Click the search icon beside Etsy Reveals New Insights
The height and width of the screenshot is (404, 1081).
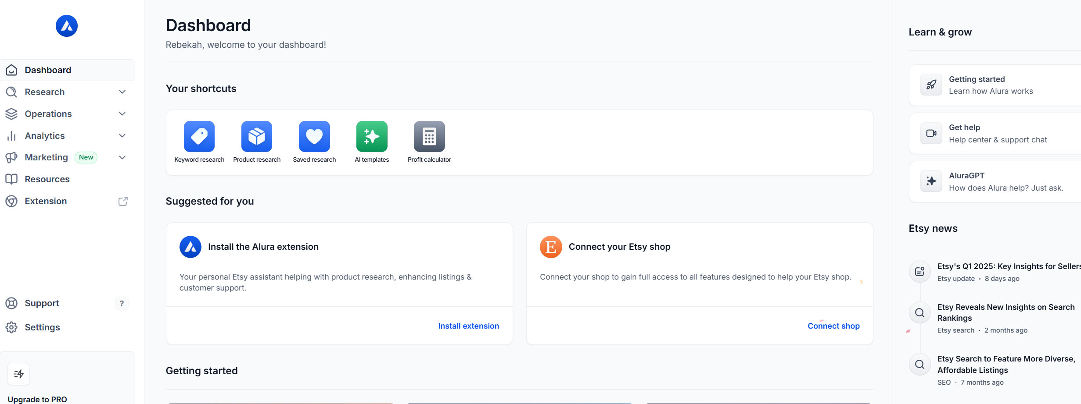point(920,312)
